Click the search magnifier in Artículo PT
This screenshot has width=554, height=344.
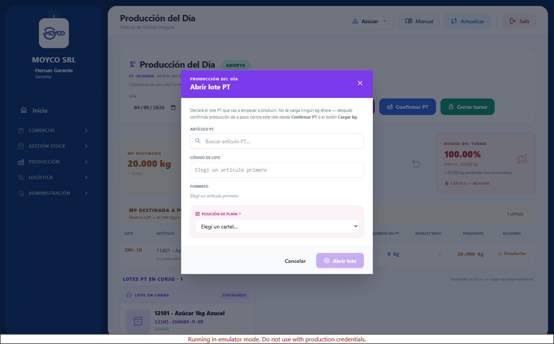(198, 141)
